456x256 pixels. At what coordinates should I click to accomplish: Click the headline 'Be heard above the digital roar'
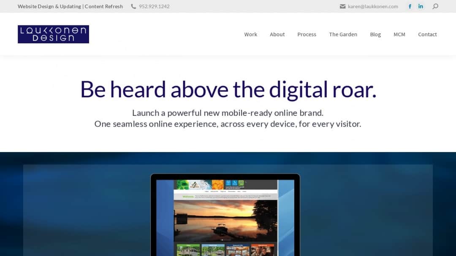click(x=228, y=89)
